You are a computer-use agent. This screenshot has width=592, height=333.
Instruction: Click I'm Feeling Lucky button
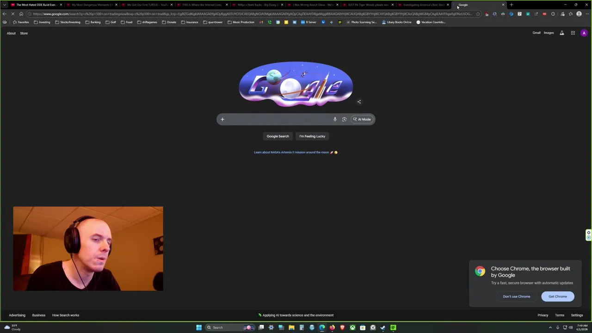tap(312, 136)
